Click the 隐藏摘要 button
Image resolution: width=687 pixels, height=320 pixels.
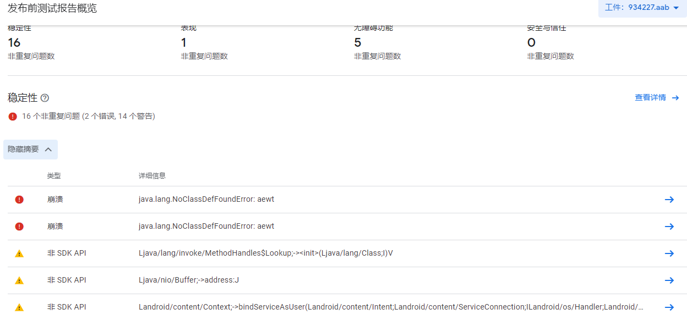pyautogui.click(x=30, y=149)
